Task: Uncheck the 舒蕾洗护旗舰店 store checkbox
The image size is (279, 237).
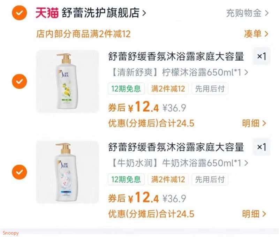Action: pos(20,13)
